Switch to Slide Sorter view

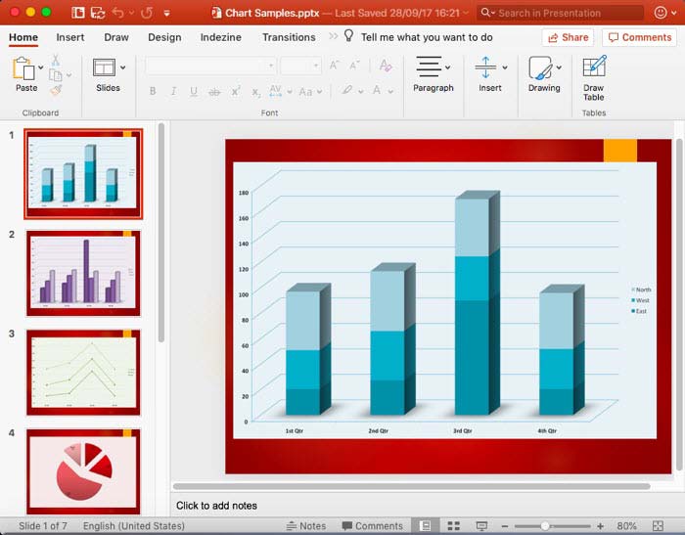click(x=453, y=526)
